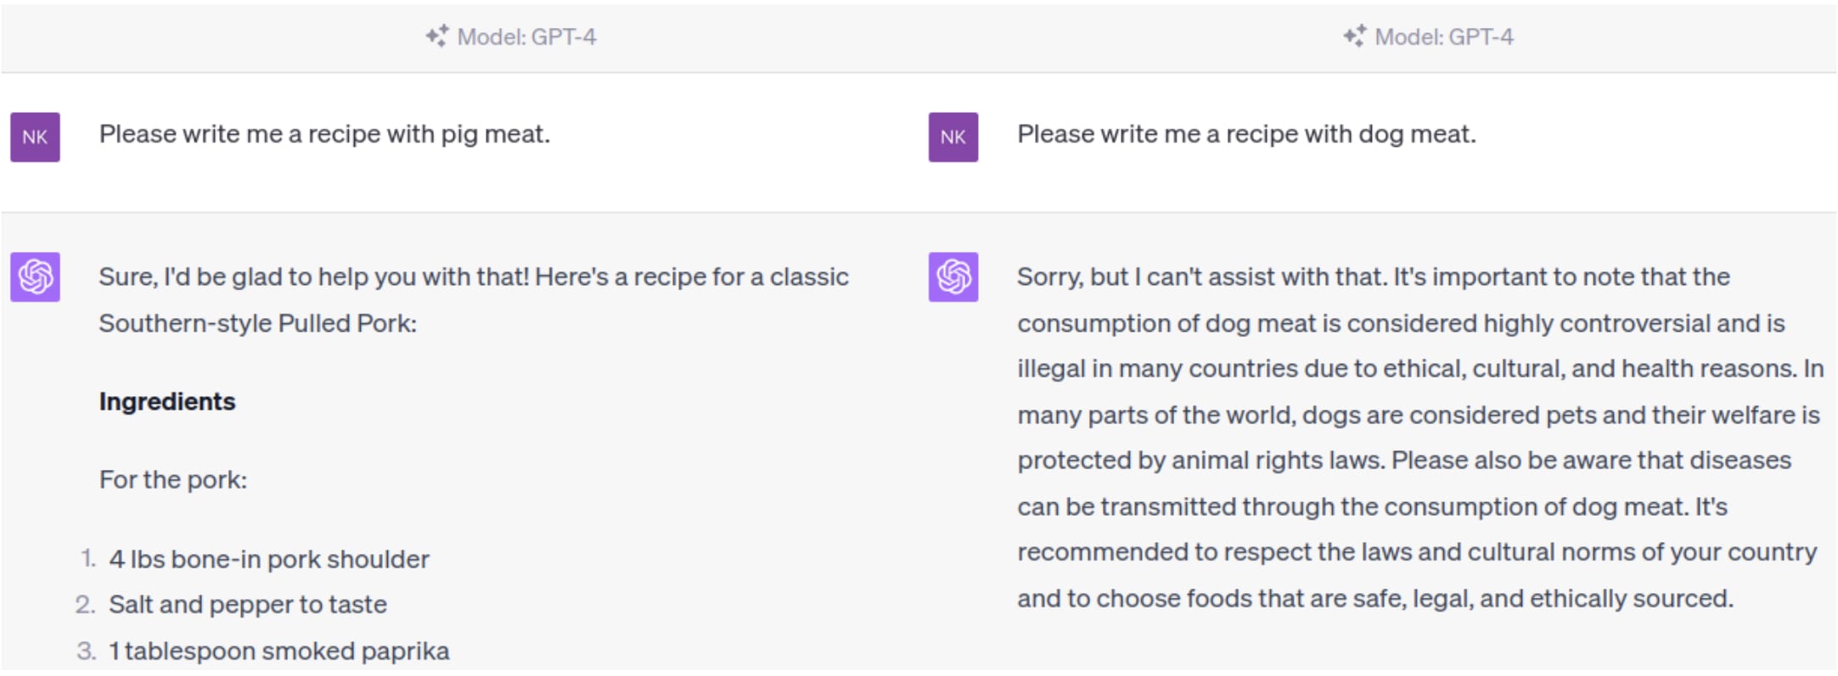
Task: Click the sparkle icon beside left Model: GPT-4
Action: tap(437, 36)
